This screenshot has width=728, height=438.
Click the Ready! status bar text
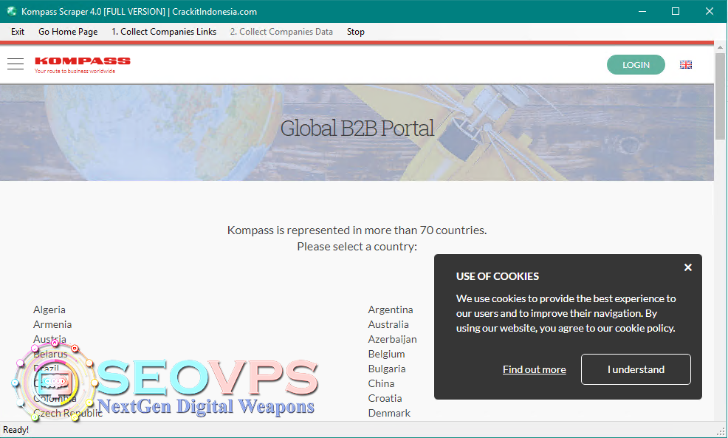click(16, 430)
